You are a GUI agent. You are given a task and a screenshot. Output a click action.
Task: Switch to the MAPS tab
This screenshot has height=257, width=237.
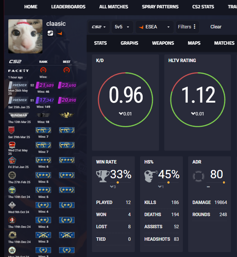[x=194, y=43]
